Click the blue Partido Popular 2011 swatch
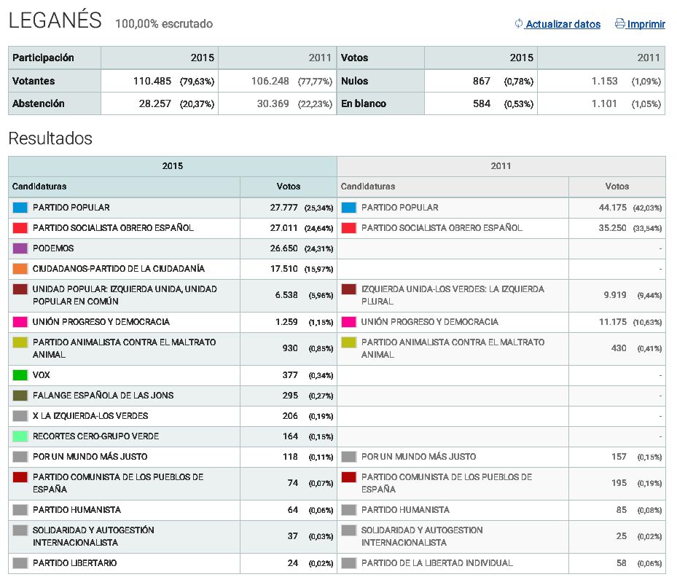This screenshot has height=585, width=677. [349, 208]
